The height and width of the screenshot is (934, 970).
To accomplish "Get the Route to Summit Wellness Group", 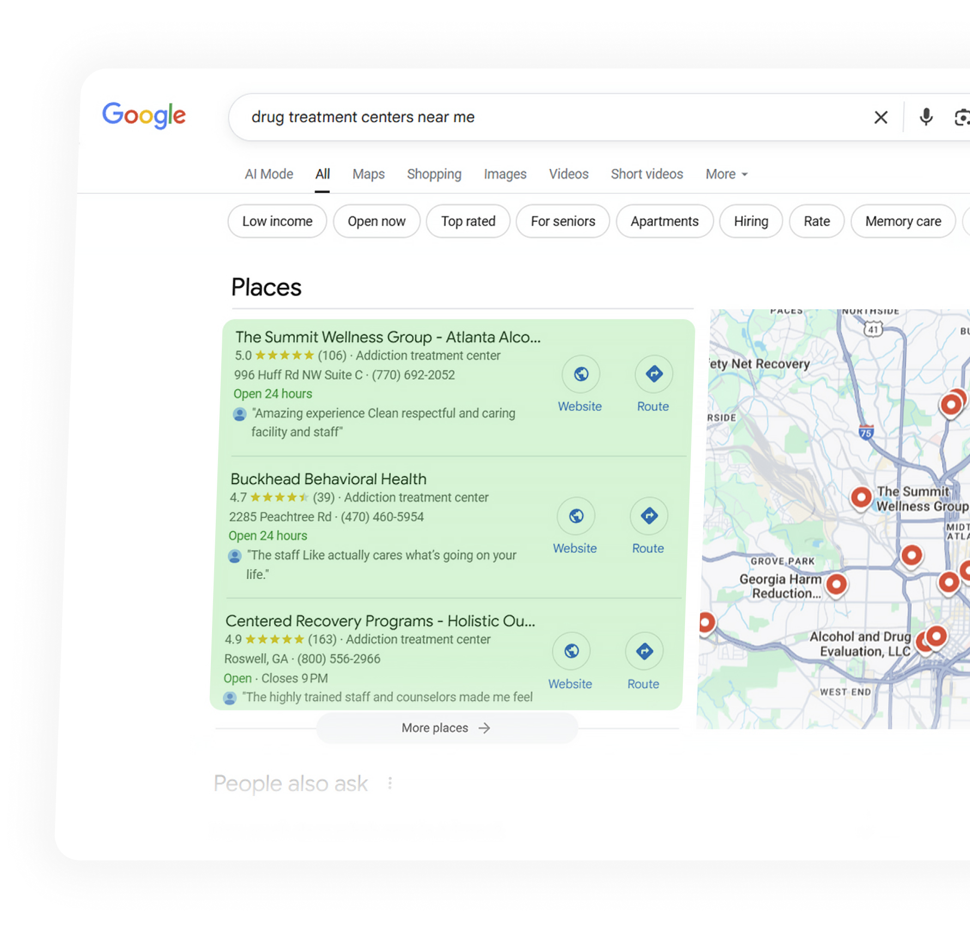I will tap(653, 375).
